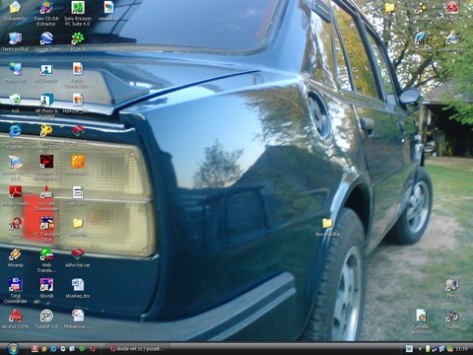Launch Sony Ericsson PC Suite 4.0

(78, 13)
